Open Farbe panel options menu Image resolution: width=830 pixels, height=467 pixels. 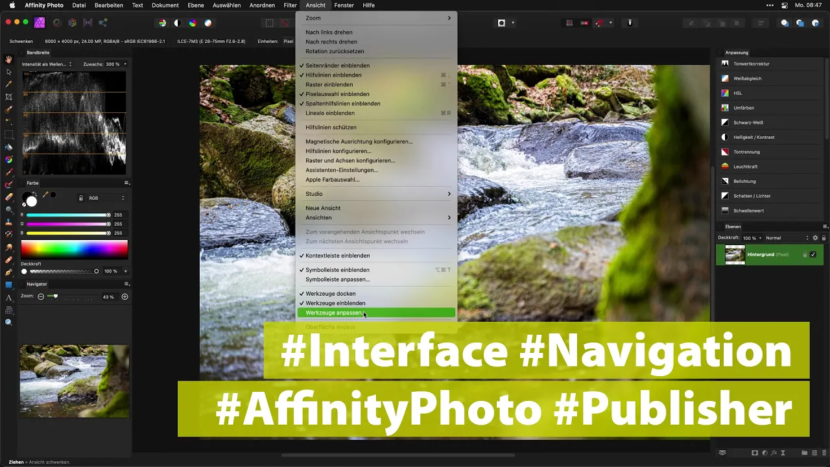coord(127,183)
